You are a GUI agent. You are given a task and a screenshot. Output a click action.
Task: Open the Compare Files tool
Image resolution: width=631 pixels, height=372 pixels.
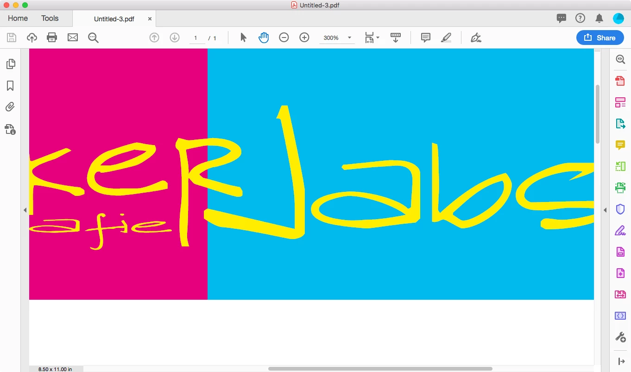coord(620,166)
